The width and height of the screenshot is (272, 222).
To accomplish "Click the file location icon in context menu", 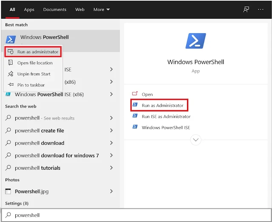I will click(x=11, y=63).
